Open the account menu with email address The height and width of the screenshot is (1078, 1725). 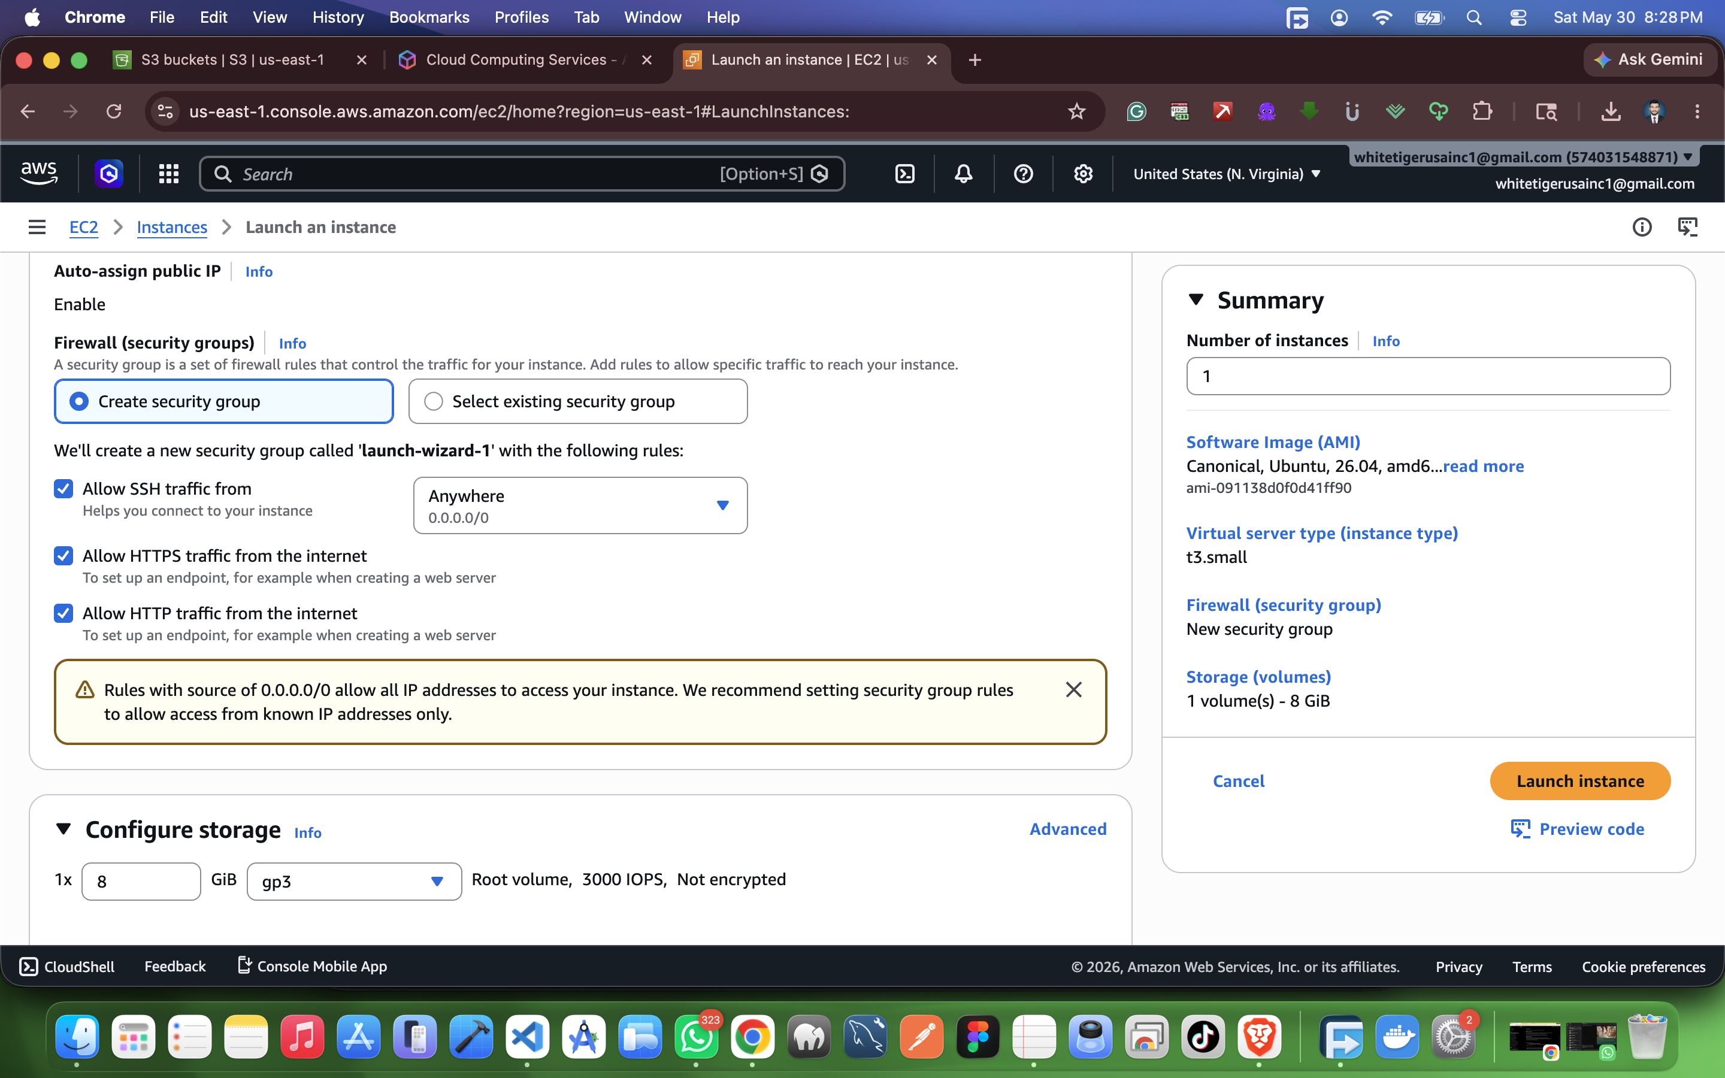coord(1523,157)
